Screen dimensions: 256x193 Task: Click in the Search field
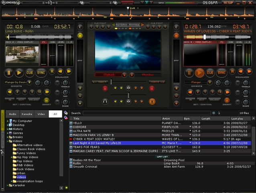[x=146, y=113]
